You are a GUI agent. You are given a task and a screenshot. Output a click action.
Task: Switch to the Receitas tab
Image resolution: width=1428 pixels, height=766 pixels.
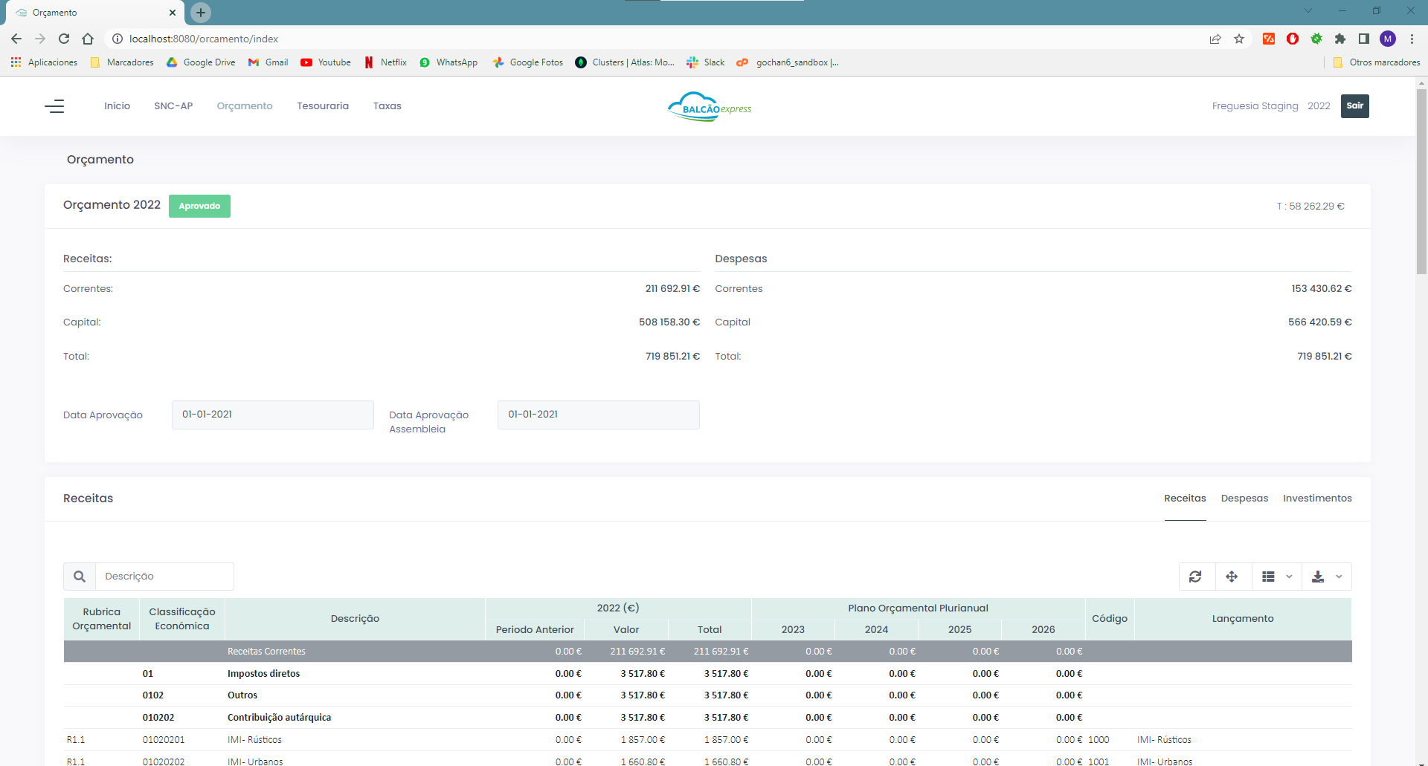point(1185,499)
